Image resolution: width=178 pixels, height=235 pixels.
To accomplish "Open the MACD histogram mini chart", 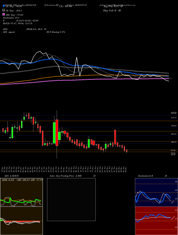I will [21, 221].
